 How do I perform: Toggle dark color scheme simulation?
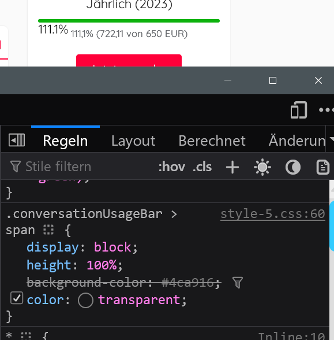coord(293,167)
